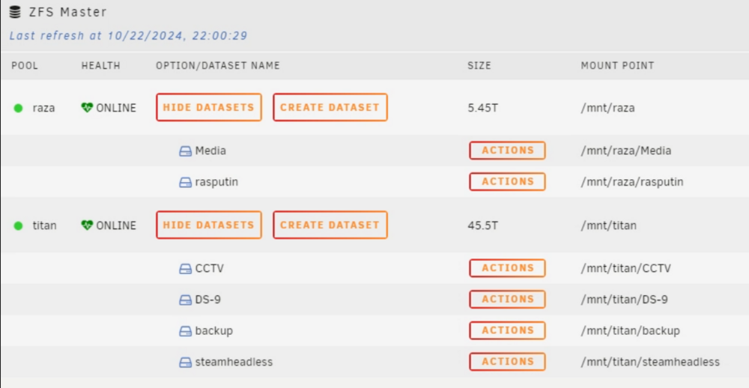Click the /mnt/titan/CCTV mount path
This screenshot has width=749, height=388.
point(625,269)
